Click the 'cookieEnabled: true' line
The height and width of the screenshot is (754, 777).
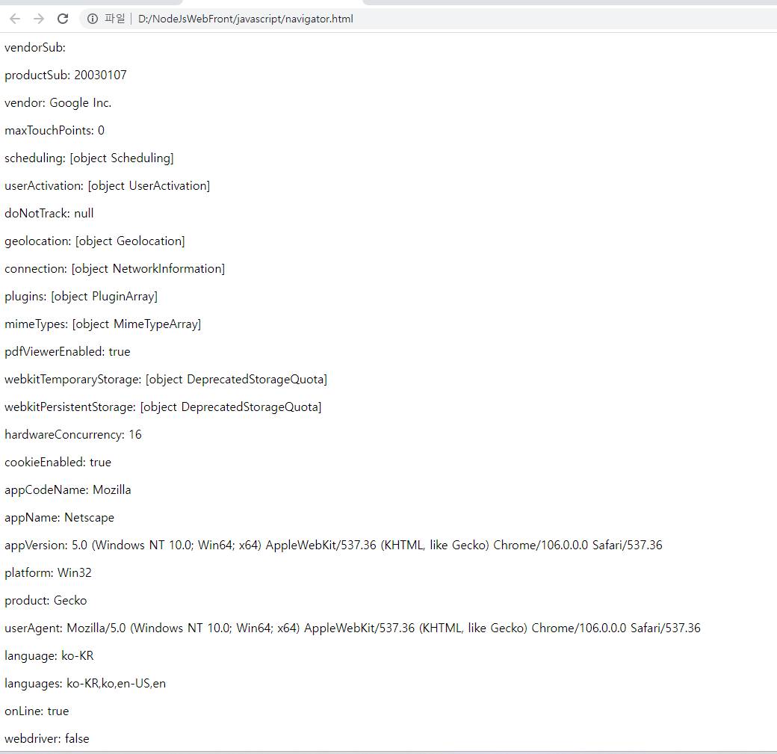(58, 463)
